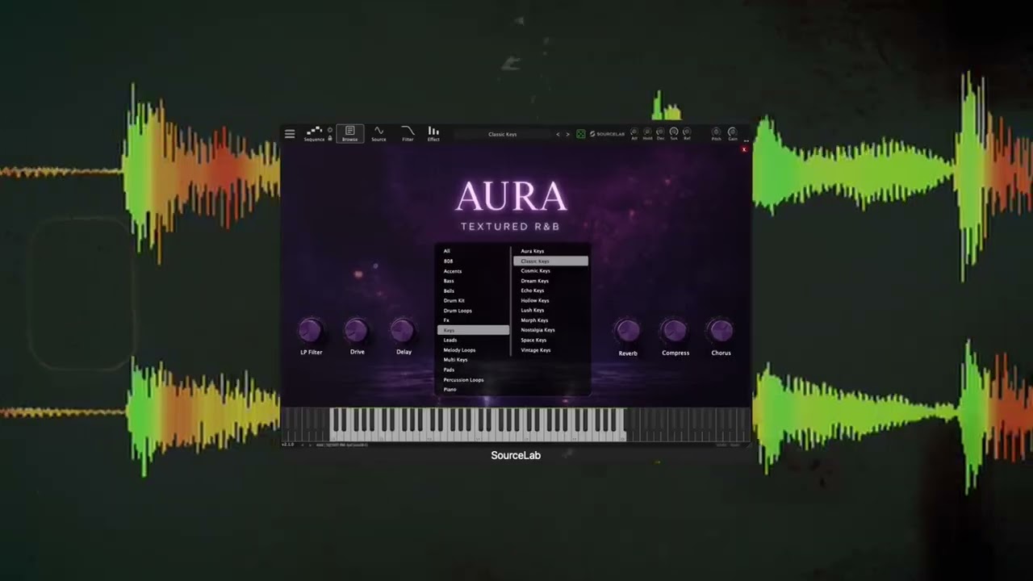
Task: Go to the next preset arrow
Action: [x=567, y=134]
